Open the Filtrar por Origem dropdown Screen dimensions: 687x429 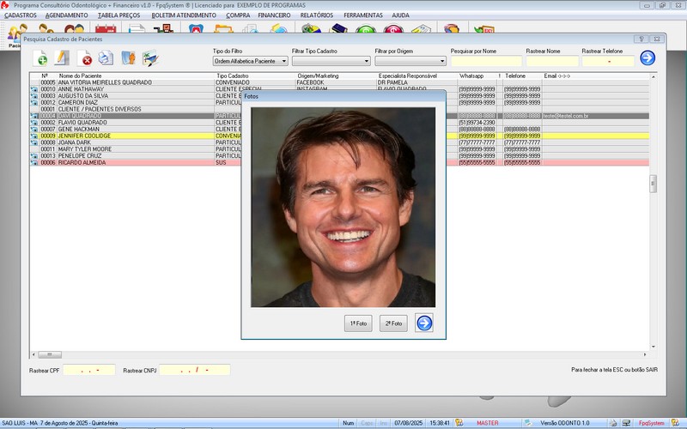(441, 61)
